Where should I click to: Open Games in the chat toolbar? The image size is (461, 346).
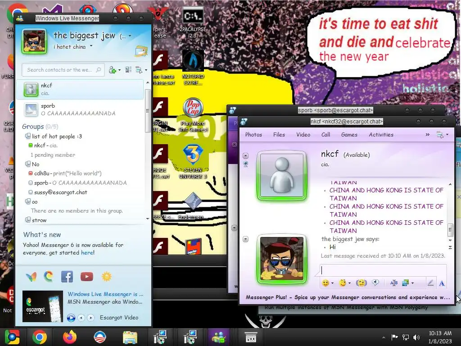click(x=349, y=134)
